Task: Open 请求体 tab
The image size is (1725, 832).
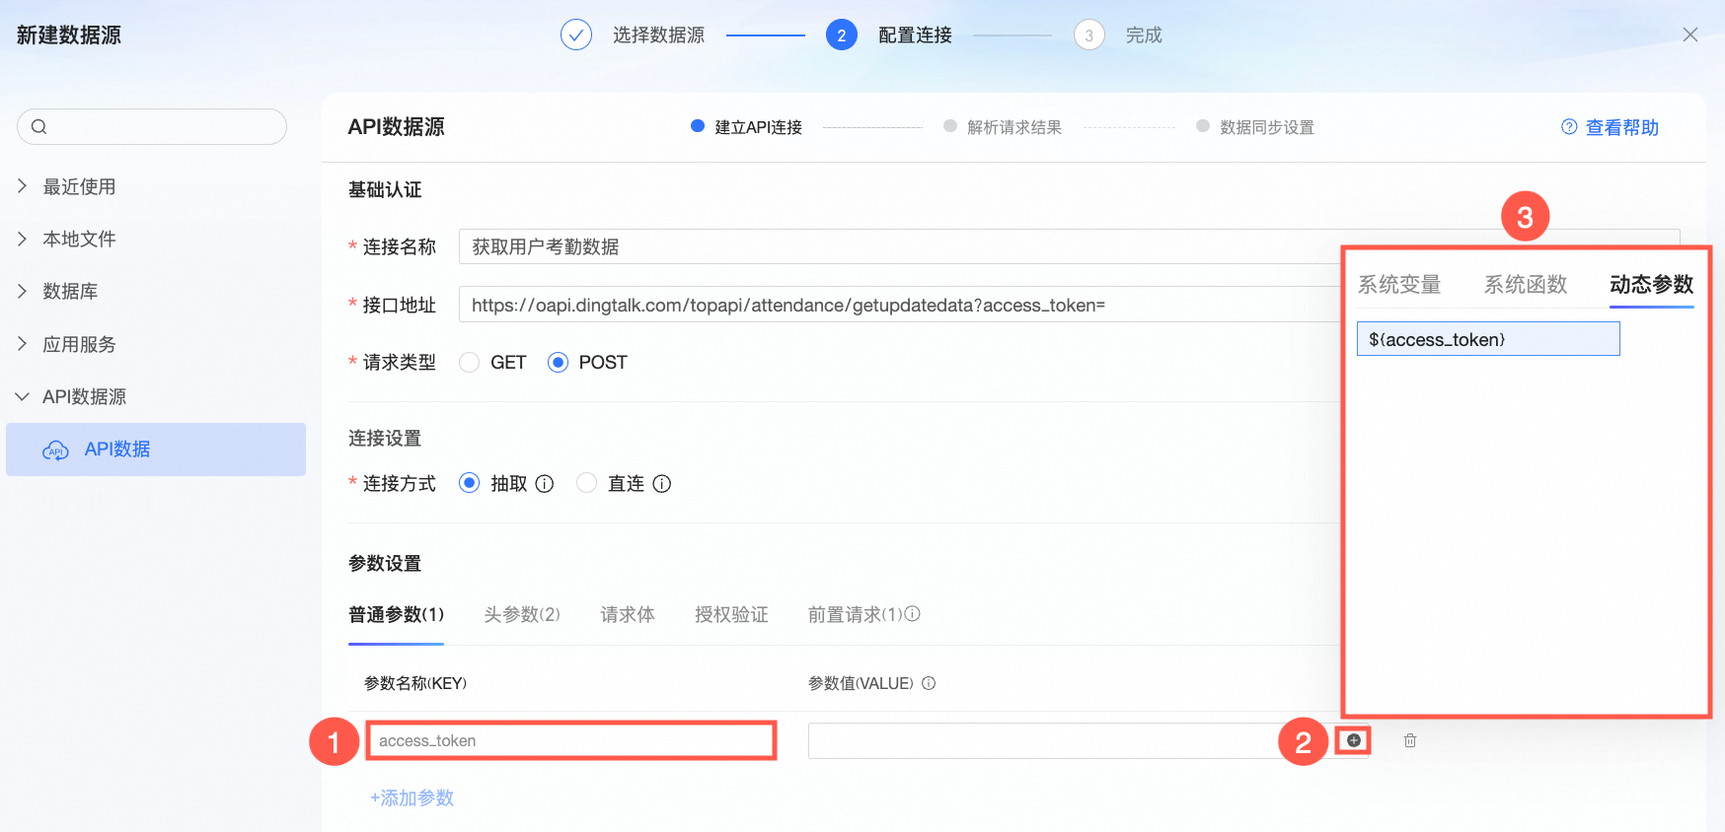Action: (x=628, y=614)
